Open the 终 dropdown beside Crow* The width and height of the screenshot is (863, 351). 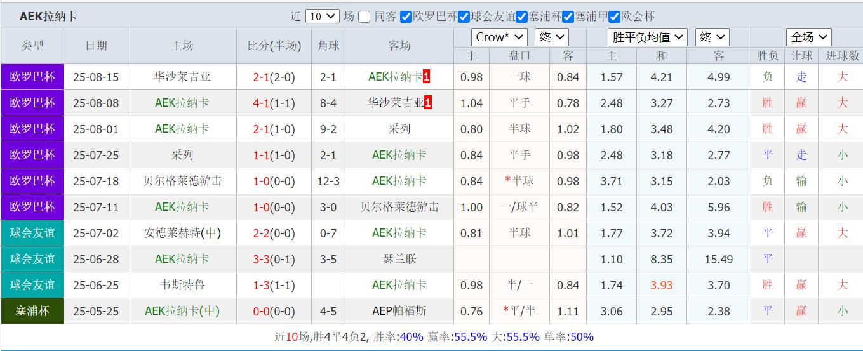coord(551,37)
